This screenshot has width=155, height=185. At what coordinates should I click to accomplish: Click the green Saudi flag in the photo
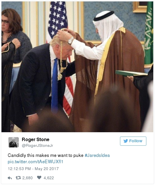pos(149,34)
